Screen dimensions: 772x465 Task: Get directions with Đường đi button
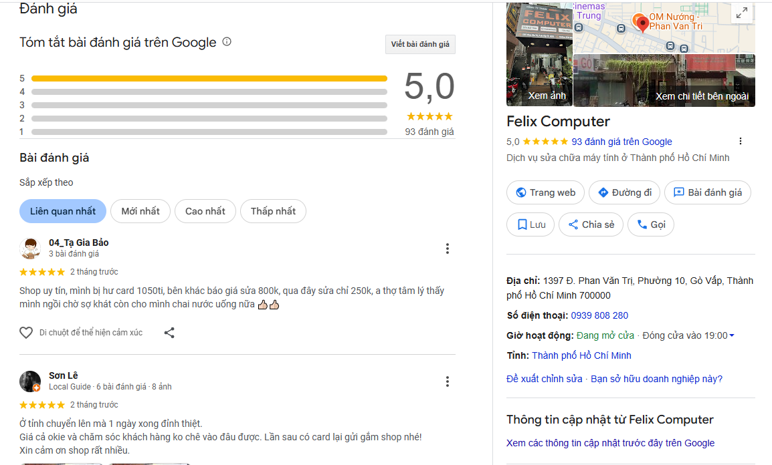click(625, 192)
